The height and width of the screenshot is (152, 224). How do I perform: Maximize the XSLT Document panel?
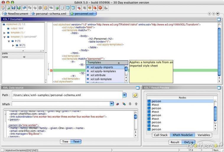[x=219, y=19]
